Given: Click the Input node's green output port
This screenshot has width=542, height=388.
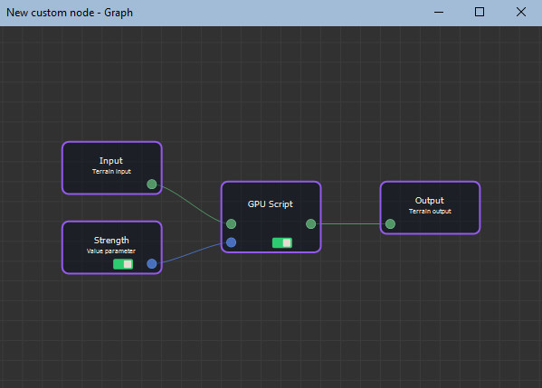Looking at the screenshot, I should (152, 185).
